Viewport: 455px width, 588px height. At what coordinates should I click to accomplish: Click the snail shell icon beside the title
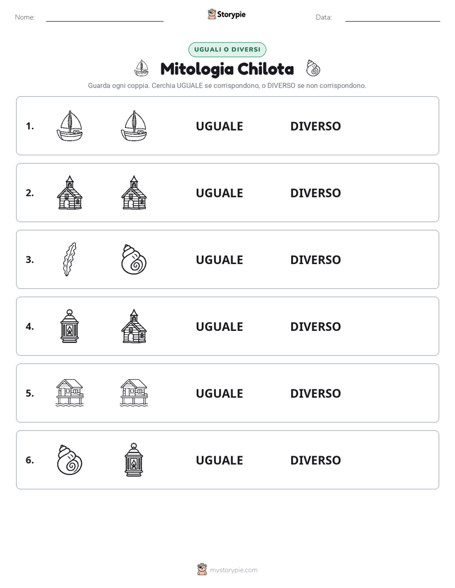point(313,68)
